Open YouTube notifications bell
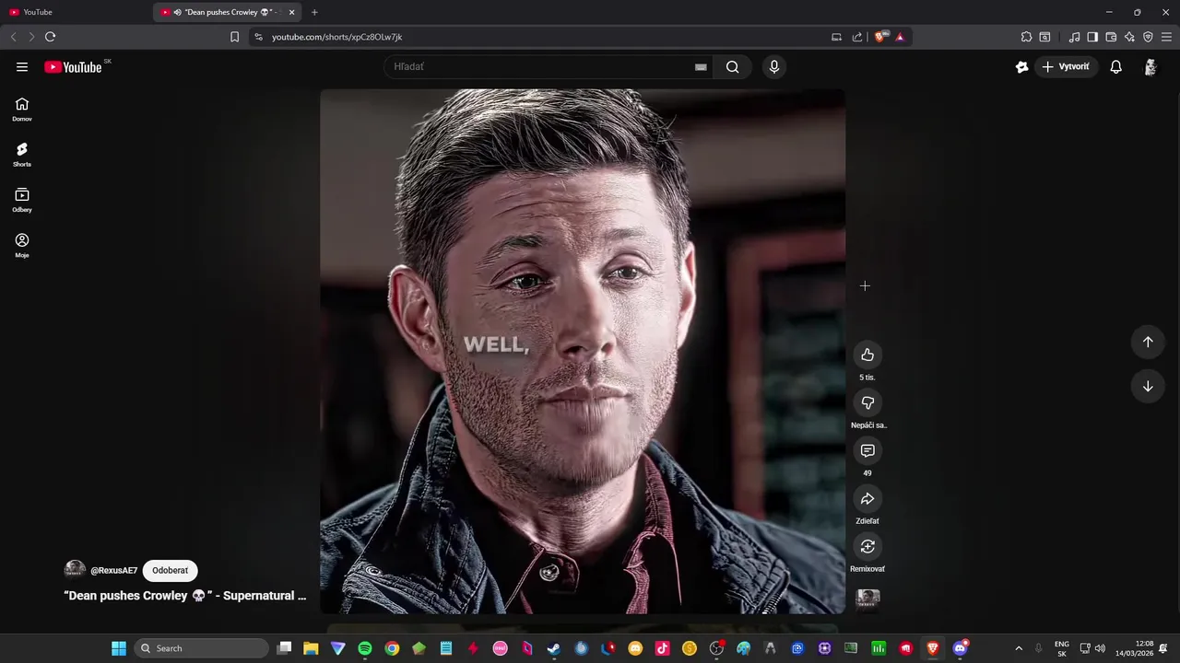Viewport: 1180px width, 663px height. coord(1115,66)
